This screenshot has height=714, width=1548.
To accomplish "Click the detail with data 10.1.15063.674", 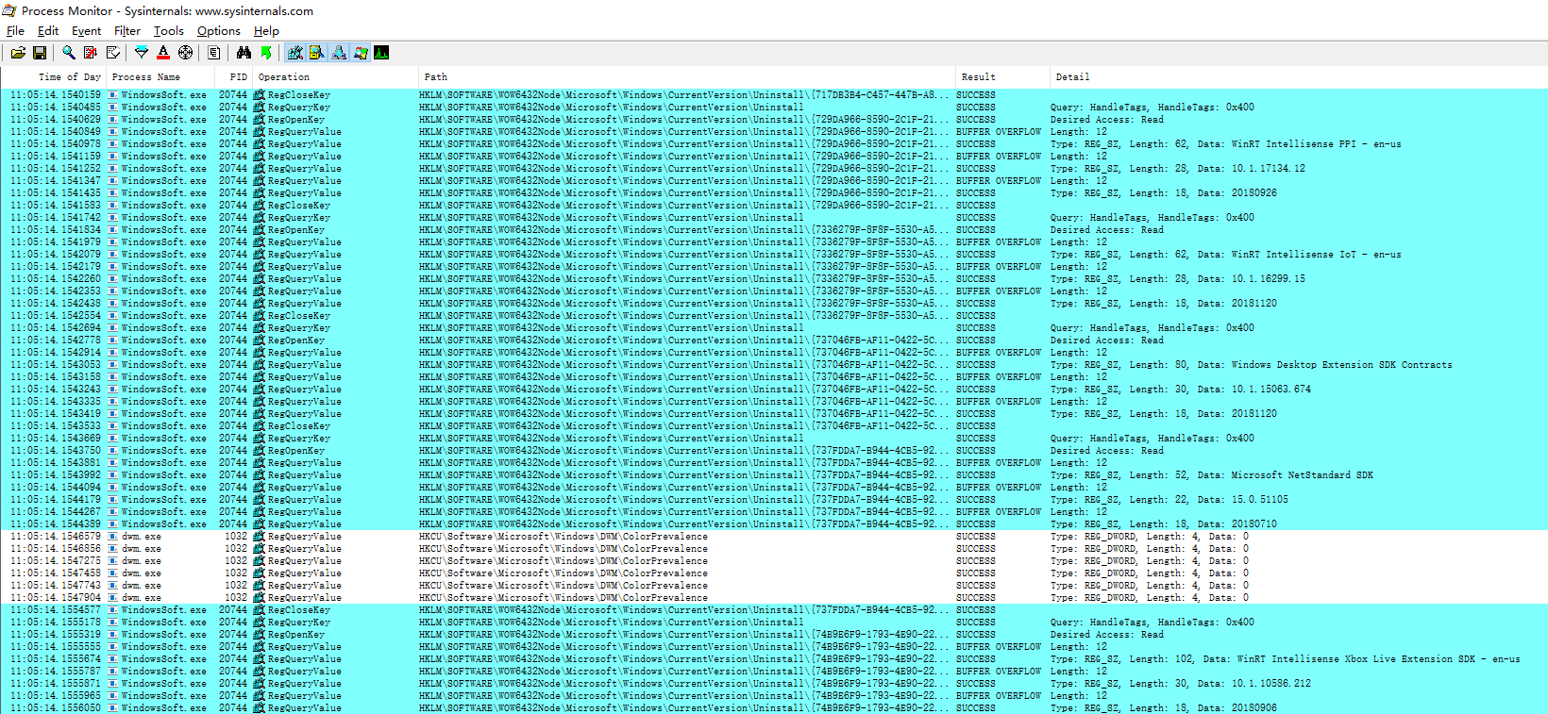I will coord(1181,390).
